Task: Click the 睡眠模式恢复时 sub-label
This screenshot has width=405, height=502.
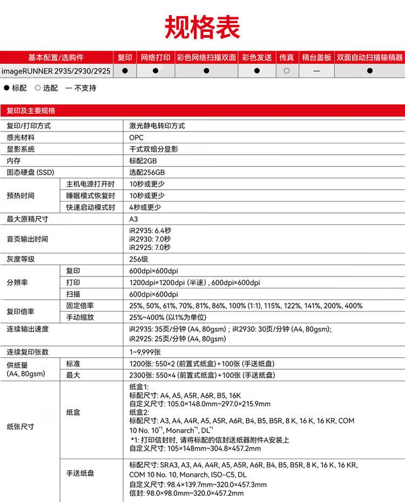Action: pos(90,196)
